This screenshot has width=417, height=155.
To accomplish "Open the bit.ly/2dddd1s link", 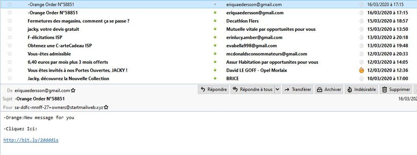I will (x=31, y=140).
